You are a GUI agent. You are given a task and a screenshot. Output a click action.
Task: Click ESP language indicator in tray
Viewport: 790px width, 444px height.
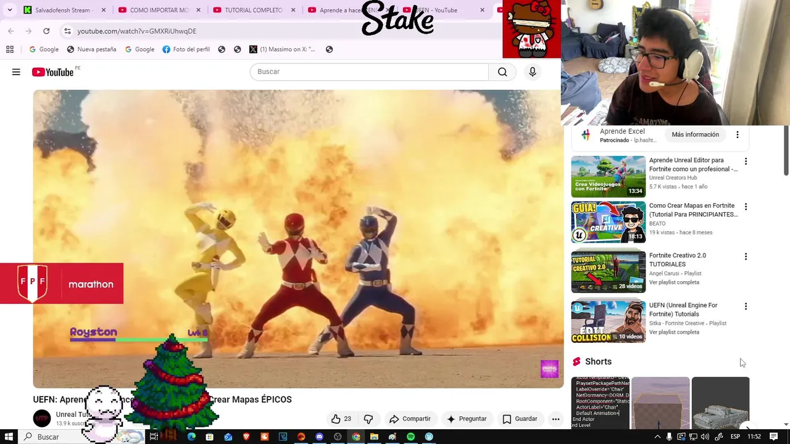pos(735,437)
